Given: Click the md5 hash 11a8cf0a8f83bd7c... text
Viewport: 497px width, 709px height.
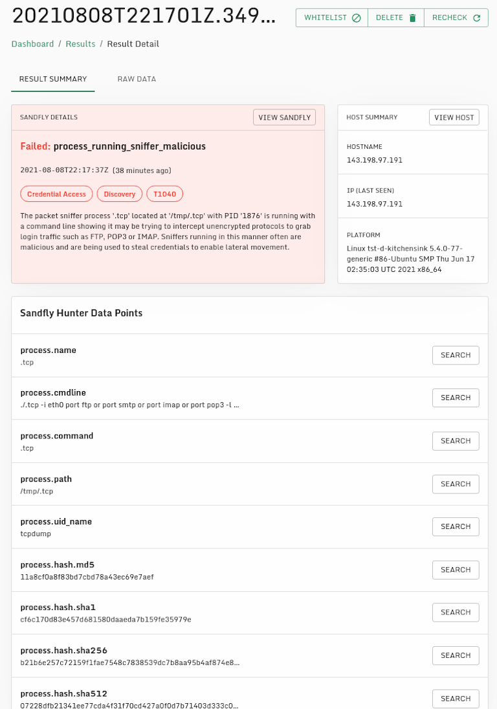Looking at the screenshot, I should pos(87,577).
